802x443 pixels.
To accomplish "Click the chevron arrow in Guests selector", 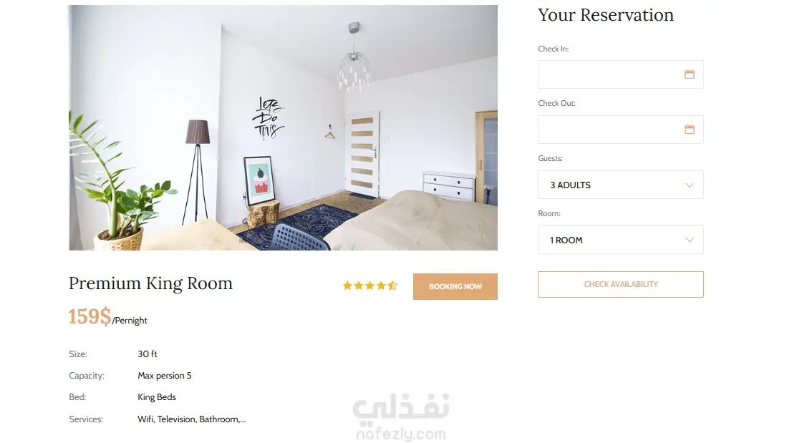I will 690,185.
